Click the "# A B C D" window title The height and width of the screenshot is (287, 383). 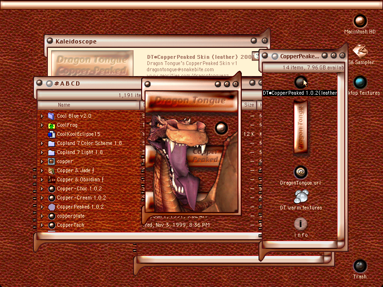(67, 84)
